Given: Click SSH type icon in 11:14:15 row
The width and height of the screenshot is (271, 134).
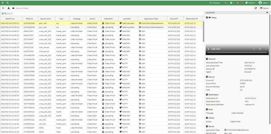Looking at the screenshot, I should pyautogui.click(x=140, y=124).
